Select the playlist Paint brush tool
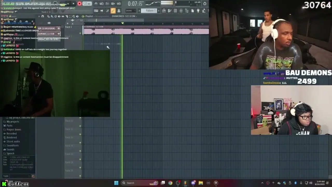The width and height of the screenshot is (332, 187). point(52,16)
